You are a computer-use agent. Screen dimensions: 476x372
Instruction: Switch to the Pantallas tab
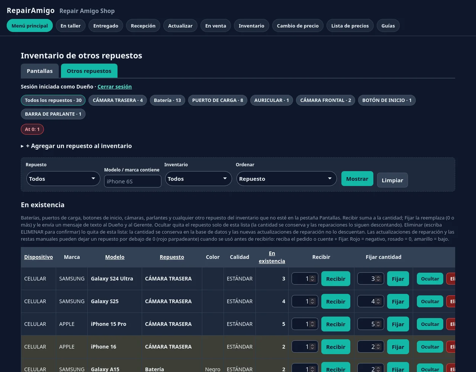tap(40, 71)
